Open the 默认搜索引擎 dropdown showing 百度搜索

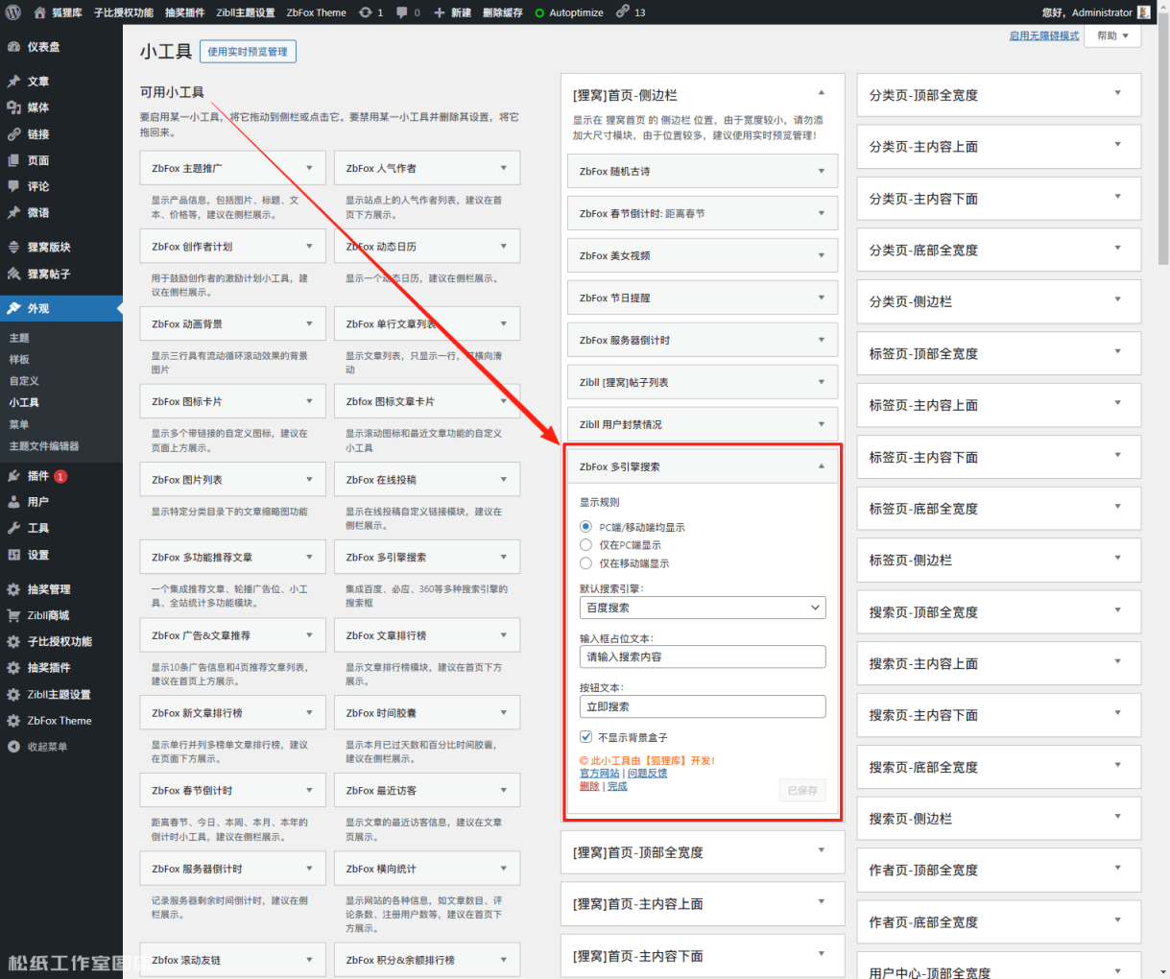[x=702, y=608]
